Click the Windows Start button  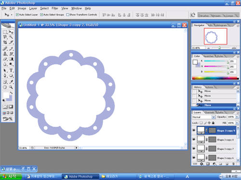click(x=11, y=177)
